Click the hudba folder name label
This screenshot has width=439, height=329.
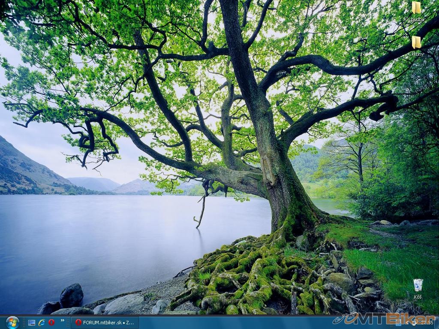click(x=418, y=19)
